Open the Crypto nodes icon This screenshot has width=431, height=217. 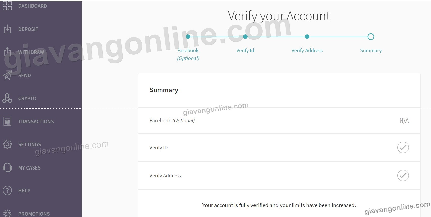[x=7, y=98]
